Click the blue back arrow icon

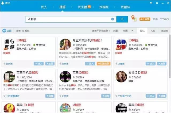click(x=4, y=31)
